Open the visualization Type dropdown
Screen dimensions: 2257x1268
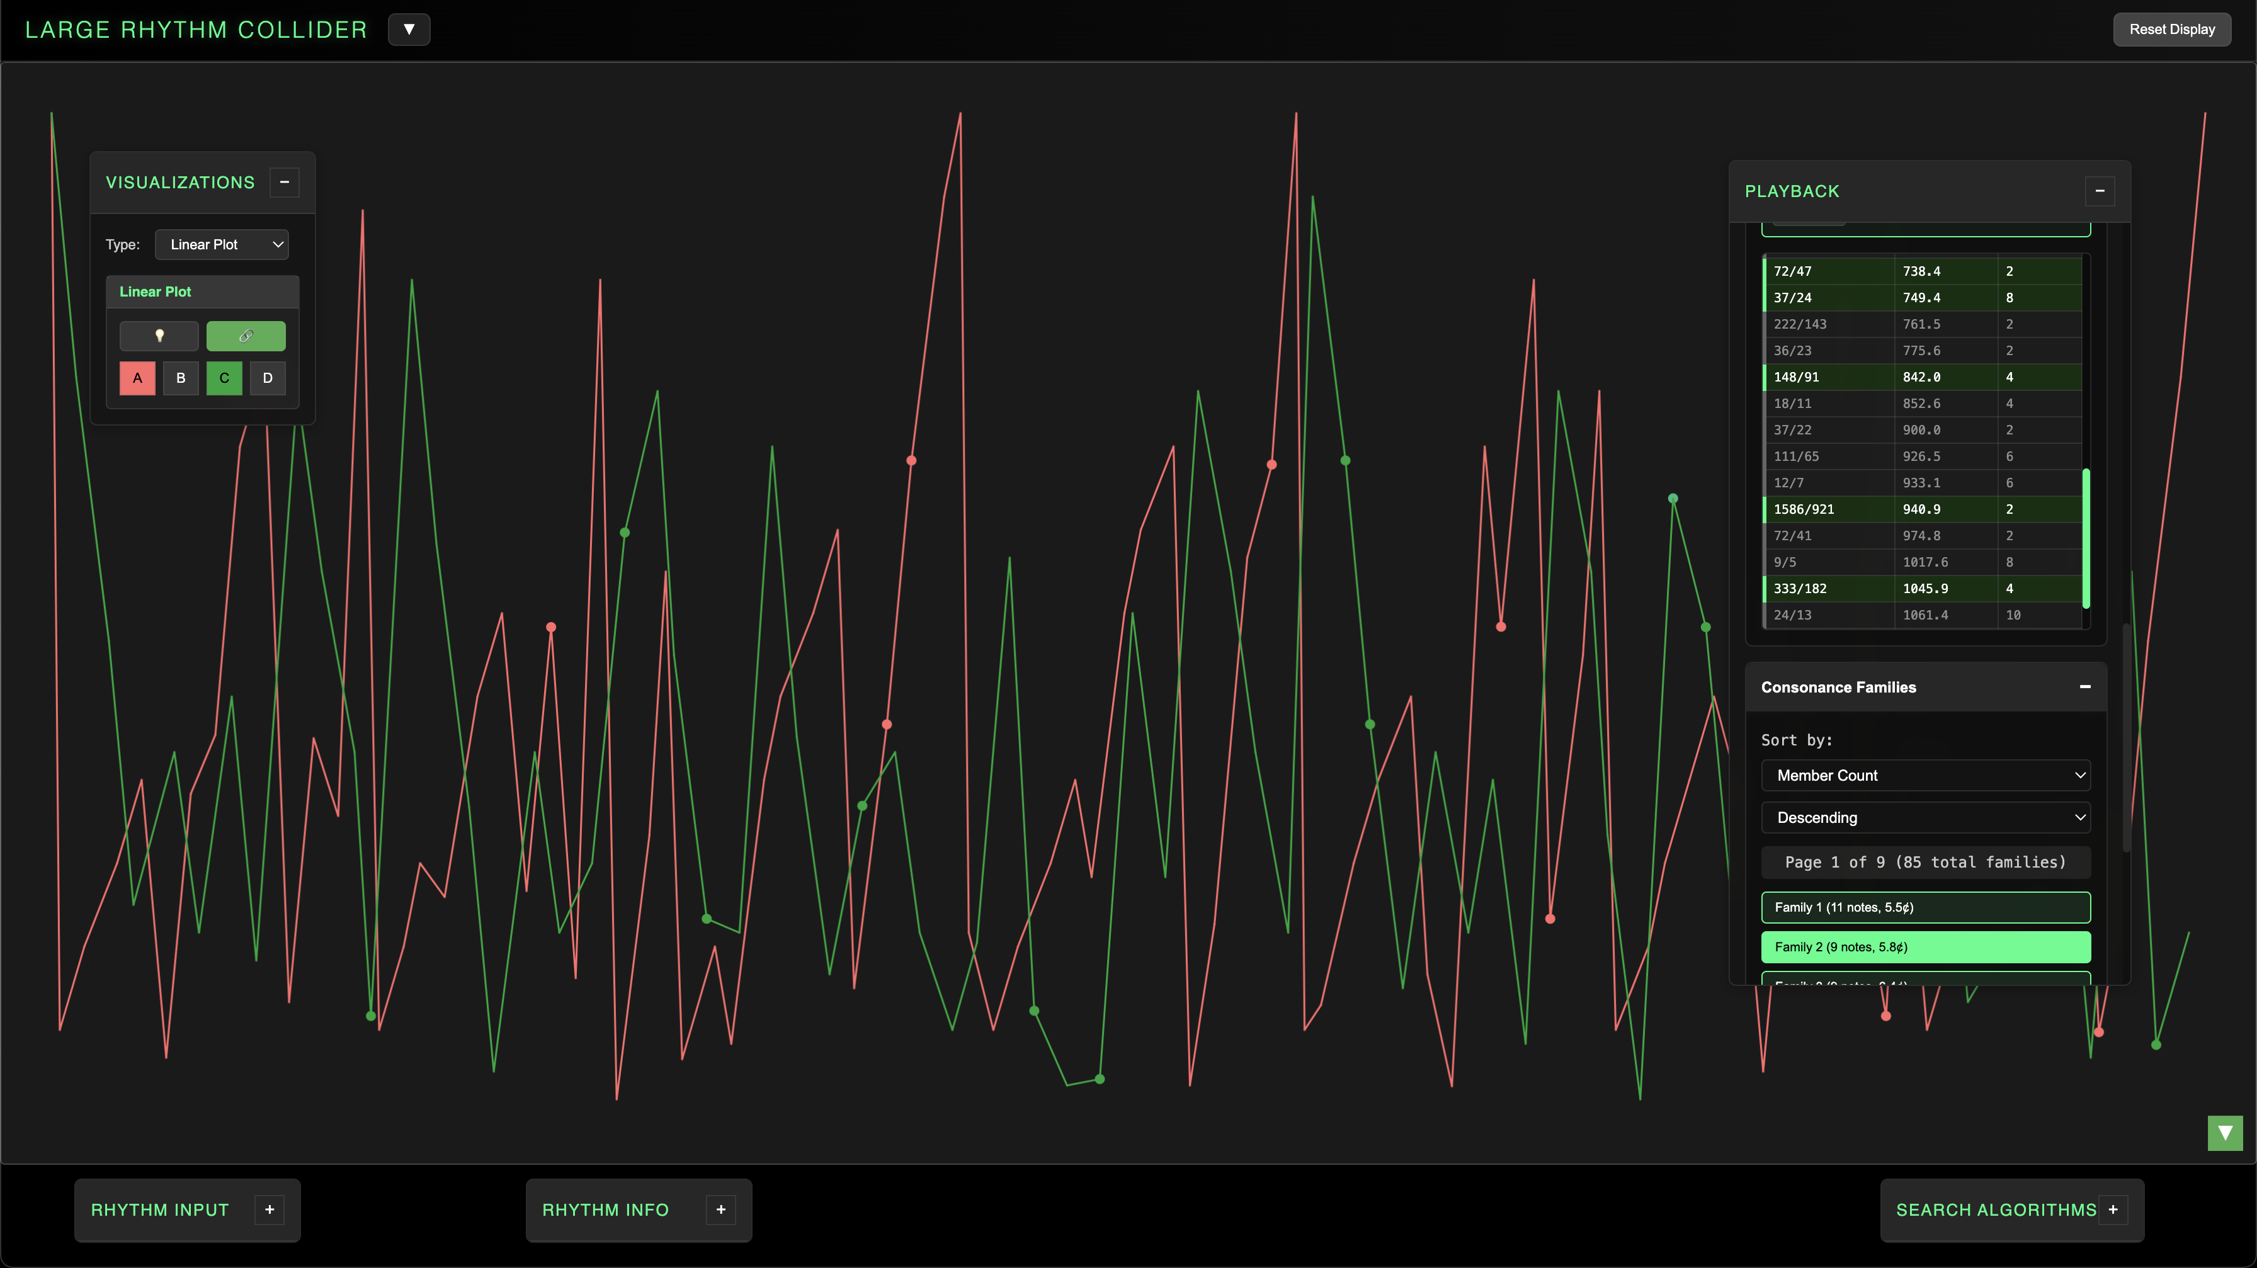(x=222, y=244)
